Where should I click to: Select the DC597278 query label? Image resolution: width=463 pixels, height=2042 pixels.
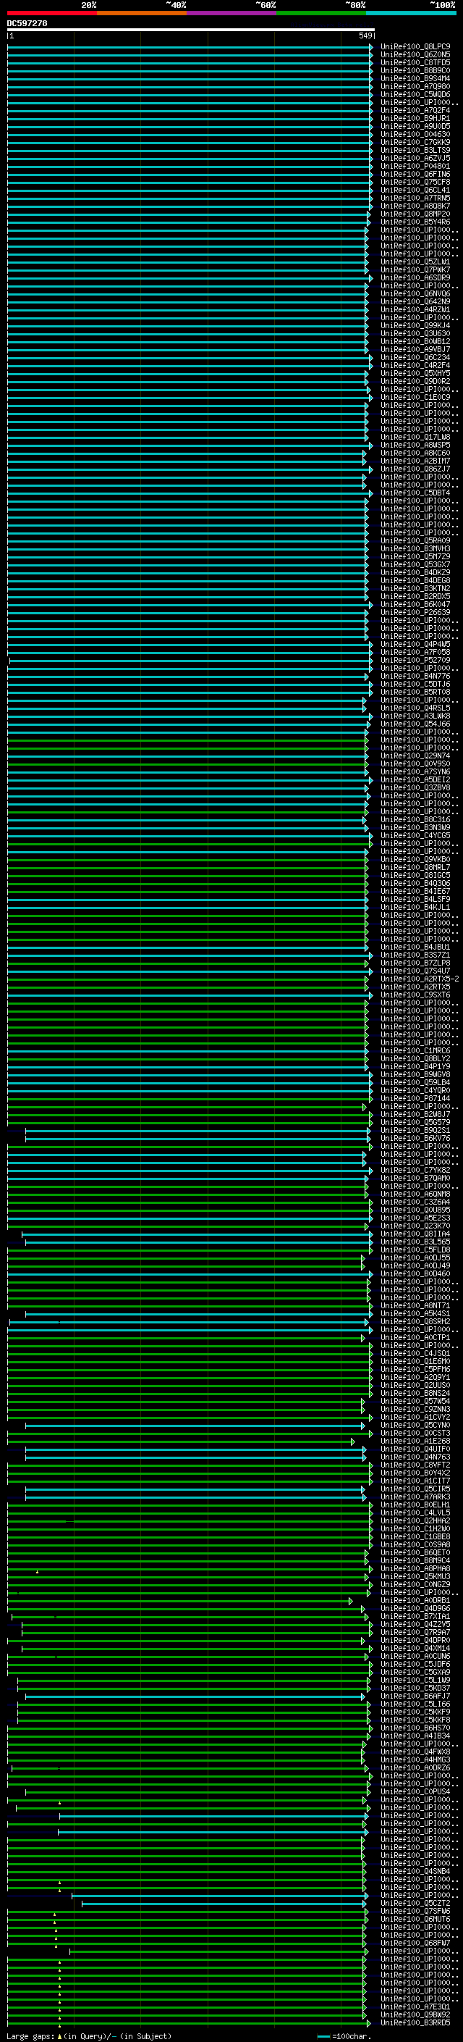click(27, 23)
